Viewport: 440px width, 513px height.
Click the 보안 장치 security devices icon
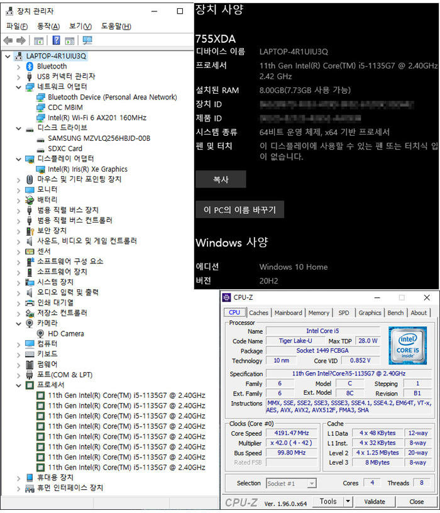[x=30, y=231]
